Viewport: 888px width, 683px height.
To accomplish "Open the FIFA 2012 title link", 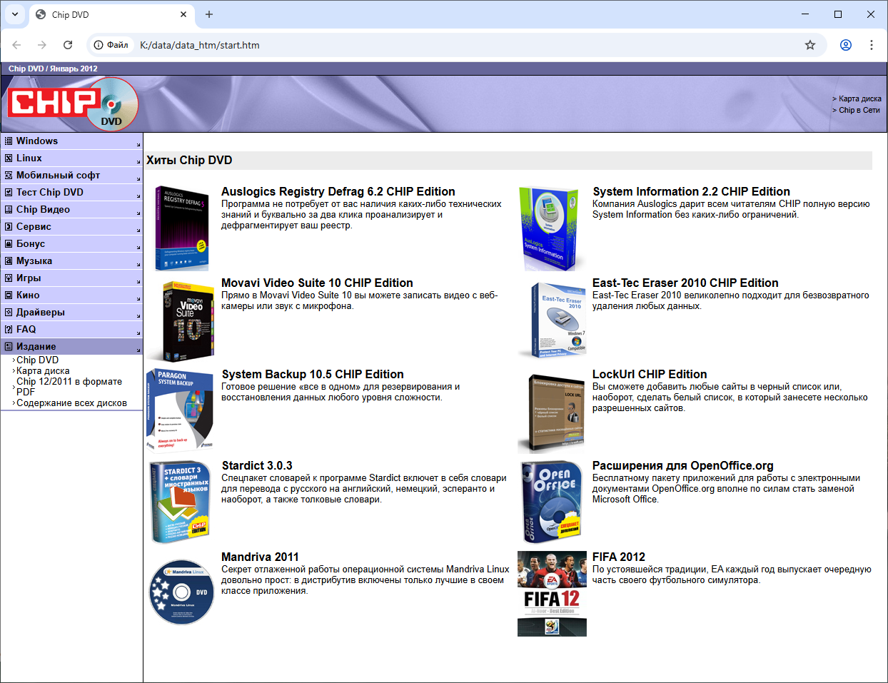I will 619,557.
